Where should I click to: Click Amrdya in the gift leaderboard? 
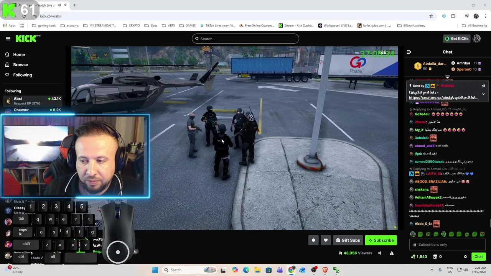(x=463, y=63)
